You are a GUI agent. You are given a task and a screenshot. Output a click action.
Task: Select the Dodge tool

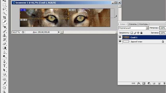[x=4, y=56]
